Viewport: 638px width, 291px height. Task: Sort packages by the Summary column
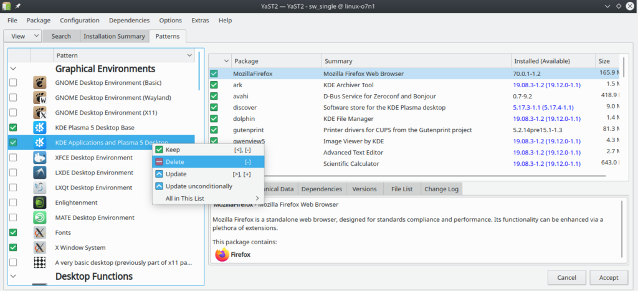(x=416, y=61)
